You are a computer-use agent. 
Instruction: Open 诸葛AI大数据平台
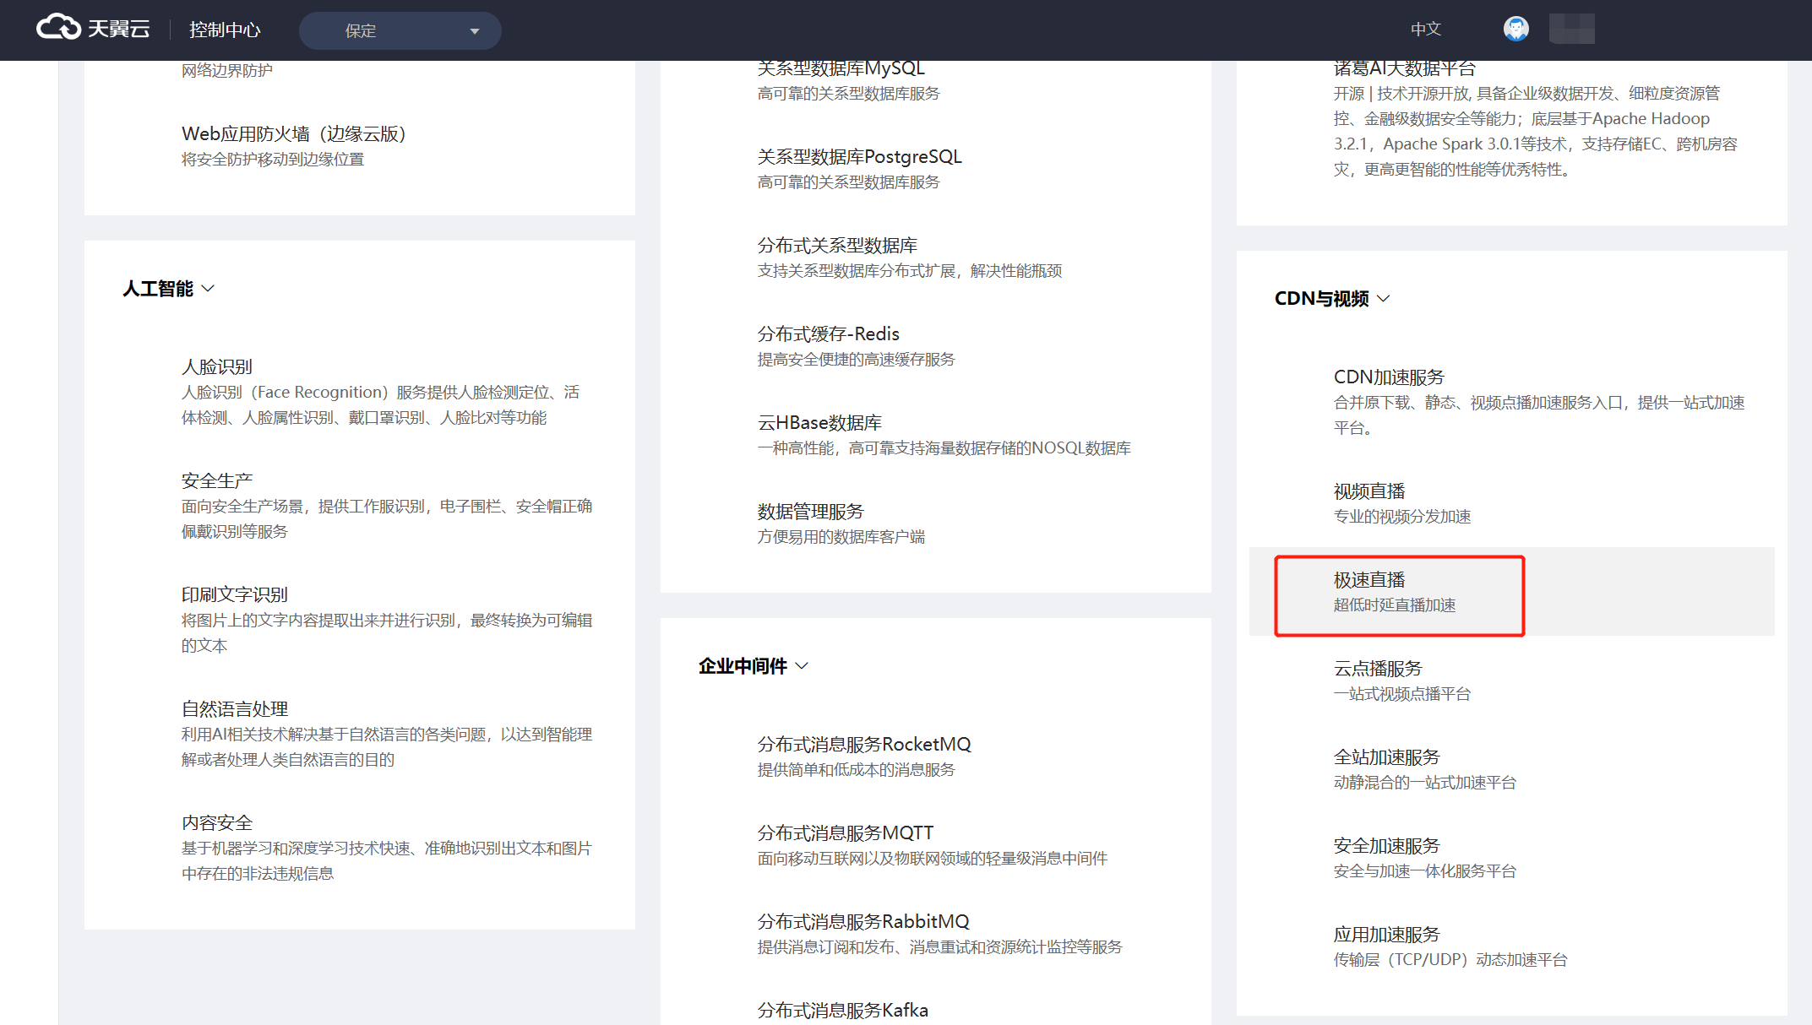pos(1405,68)
